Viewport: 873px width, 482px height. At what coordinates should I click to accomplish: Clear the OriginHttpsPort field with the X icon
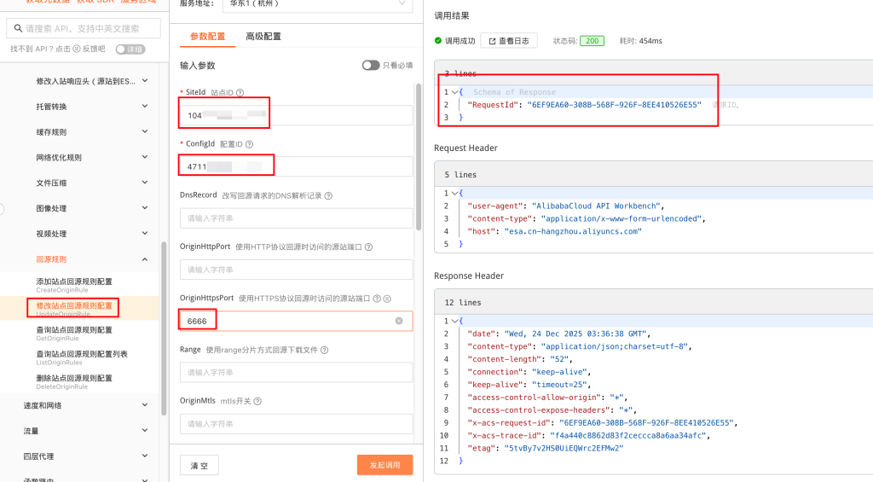point(399,321)
